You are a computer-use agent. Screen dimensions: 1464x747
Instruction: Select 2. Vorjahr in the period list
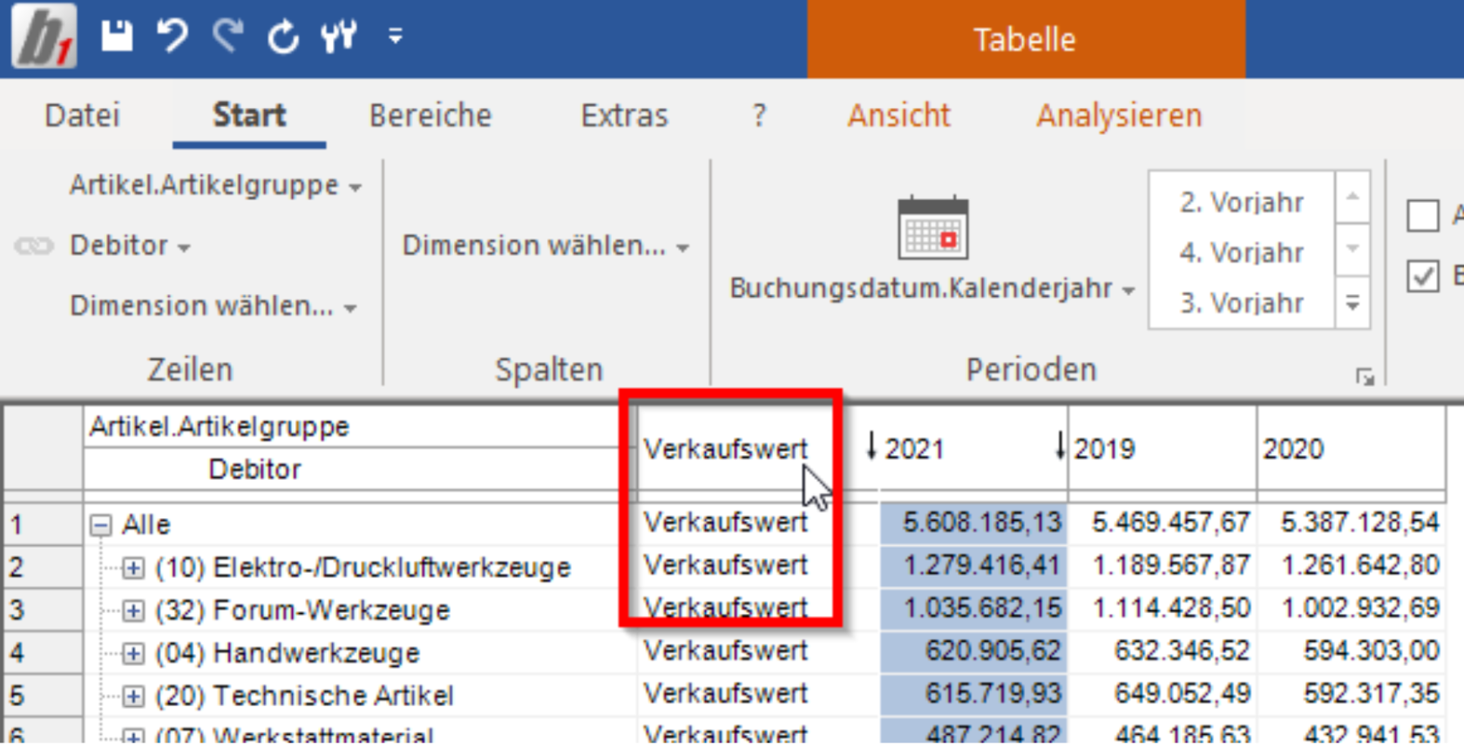1242,203
